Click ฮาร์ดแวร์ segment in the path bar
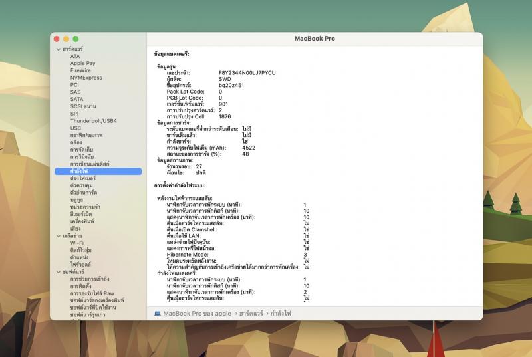532x357 pixels. (x=251, y=314)
